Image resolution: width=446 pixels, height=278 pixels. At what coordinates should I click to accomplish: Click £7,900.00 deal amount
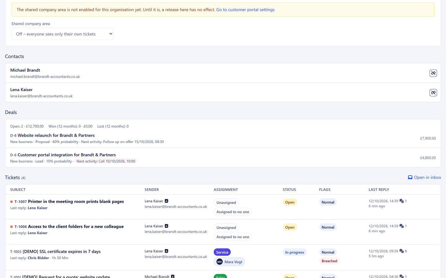[428, 138]
